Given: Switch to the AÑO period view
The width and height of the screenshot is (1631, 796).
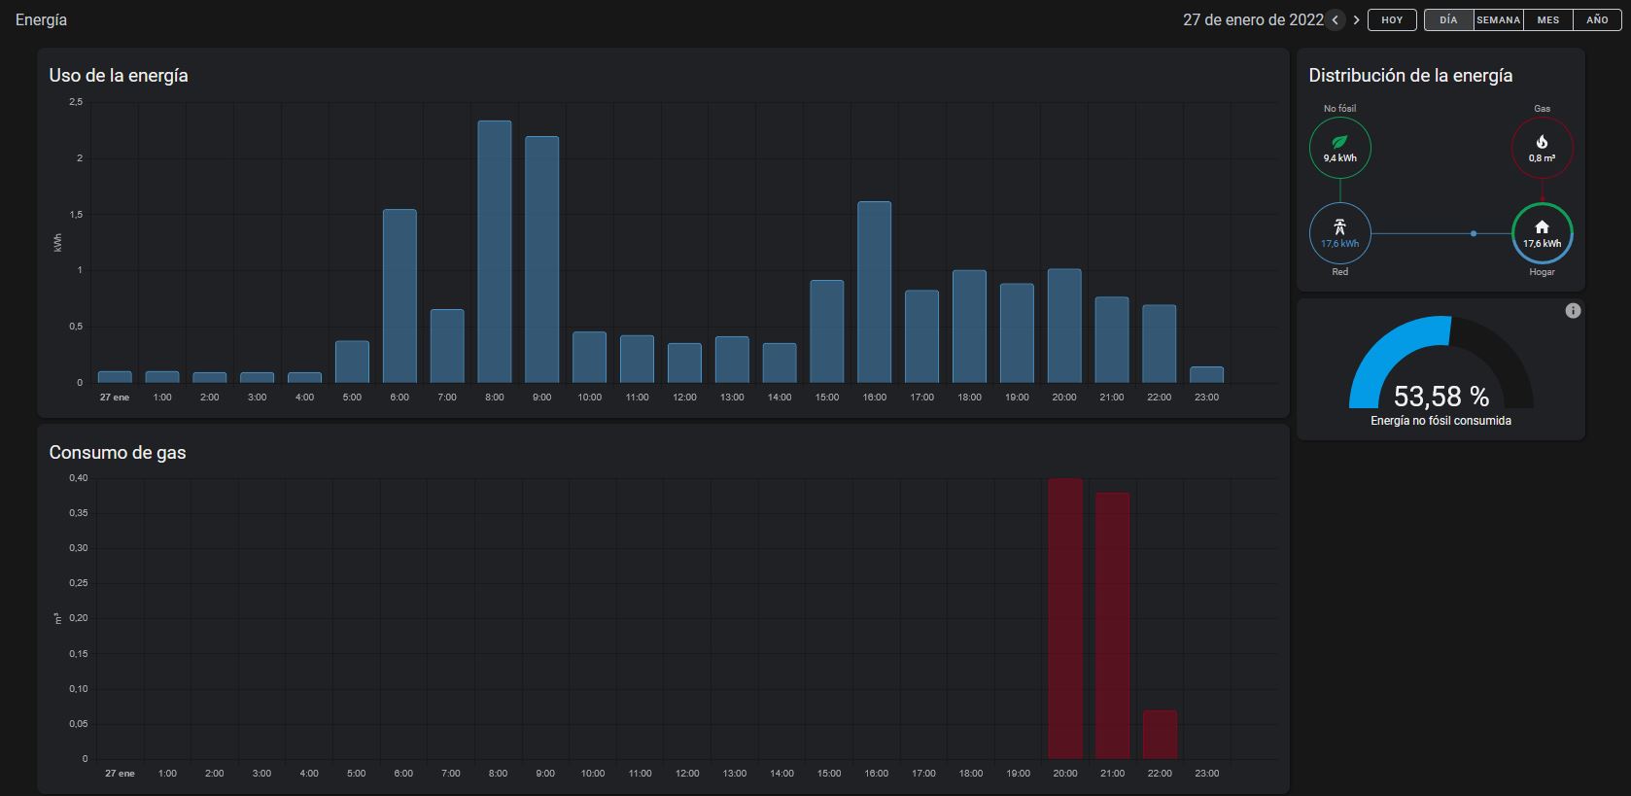Looking at the screenshot, I should coord(1597,20).
